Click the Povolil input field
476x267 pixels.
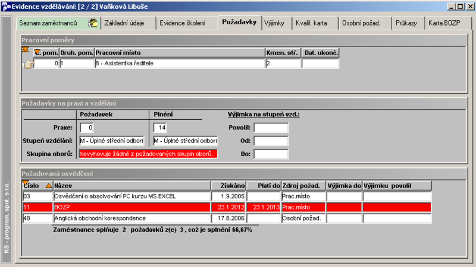[x=271, y=128]
